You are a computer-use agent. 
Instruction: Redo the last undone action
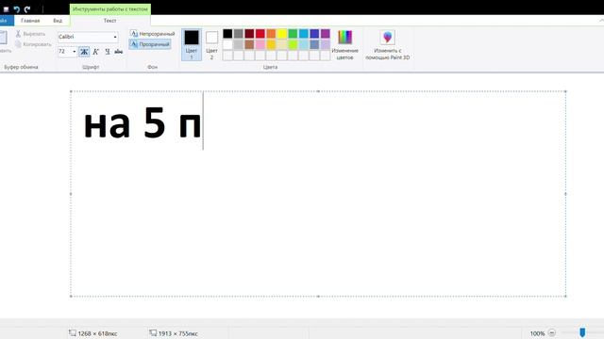pyautogui.click(x=27, y=9)
